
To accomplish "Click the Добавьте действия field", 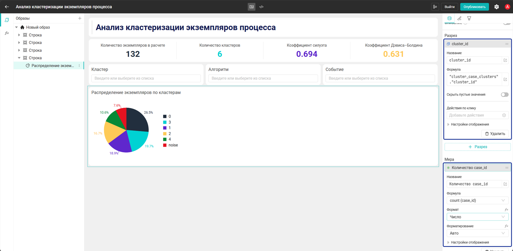I will pyautogui.click(x=474, y=115).
